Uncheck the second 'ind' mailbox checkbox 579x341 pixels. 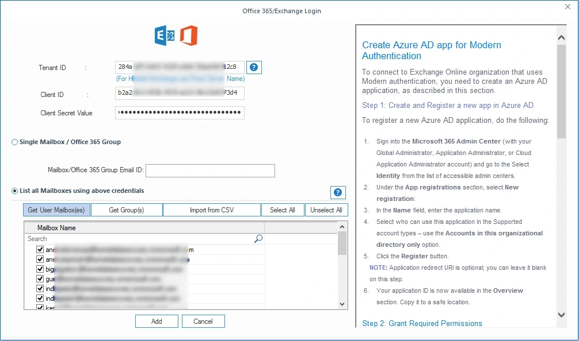tap(40, 298)
